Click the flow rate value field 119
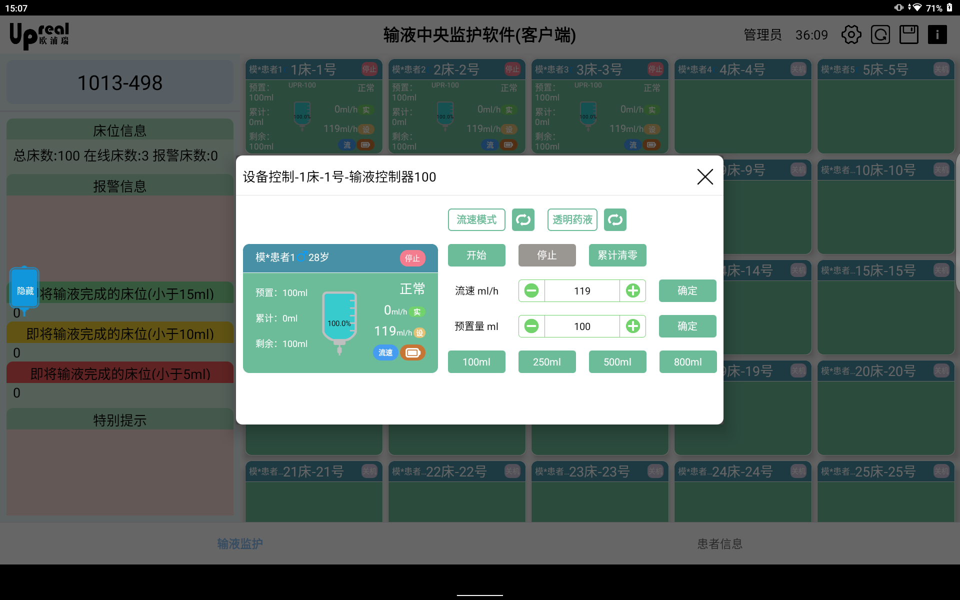This screenshot has height=600, width=960. 582,290
